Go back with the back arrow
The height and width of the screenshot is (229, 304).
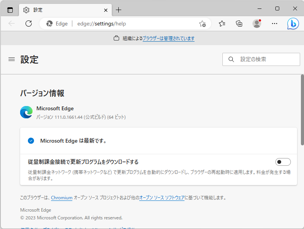click(x=12, y=24)
